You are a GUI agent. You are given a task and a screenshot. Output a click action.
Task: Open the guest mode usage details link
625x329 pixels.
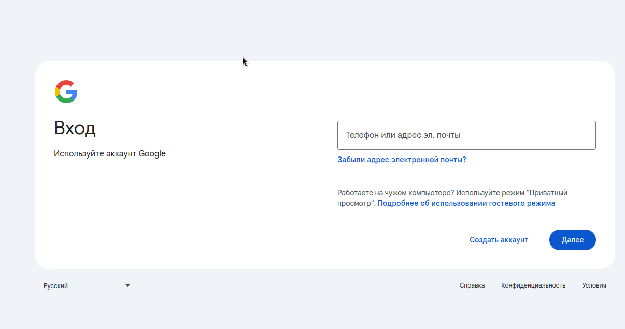point(466,203)
